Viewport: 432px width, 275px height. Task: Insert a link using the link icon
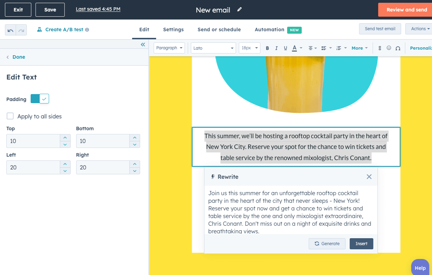tap(380, 48)
